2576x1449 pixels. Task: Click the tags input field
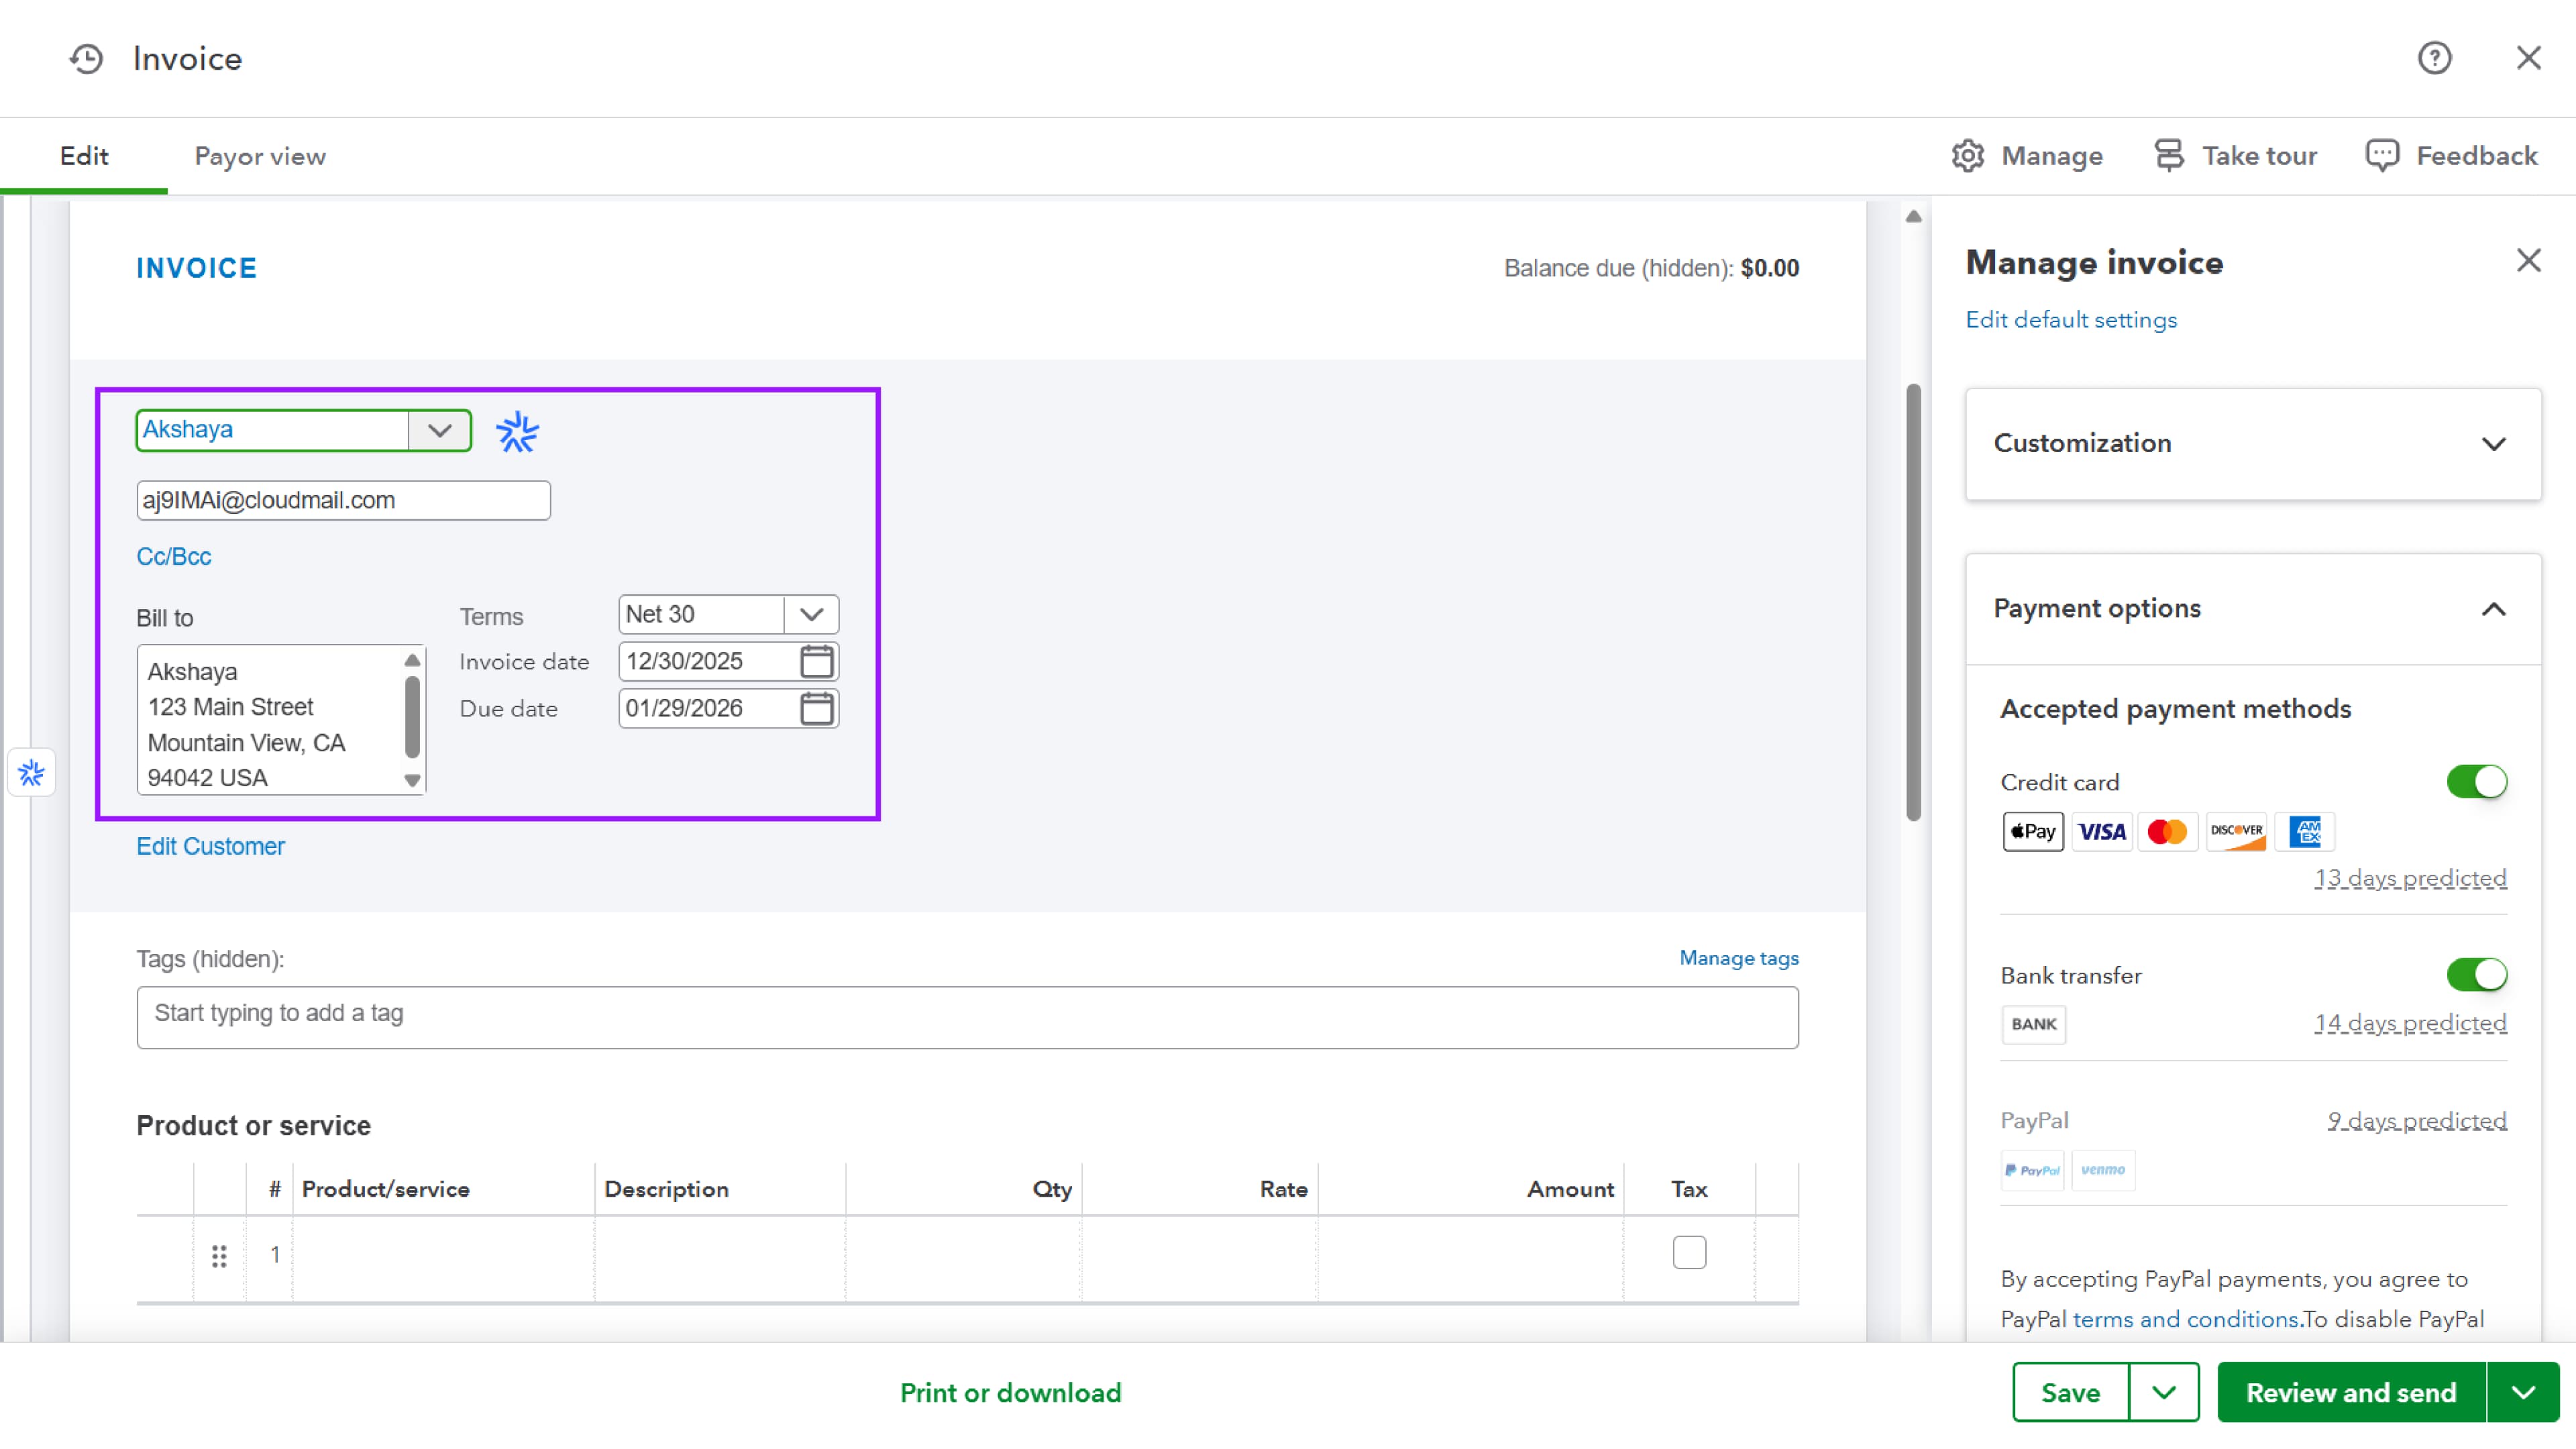tap(967, 1016)
